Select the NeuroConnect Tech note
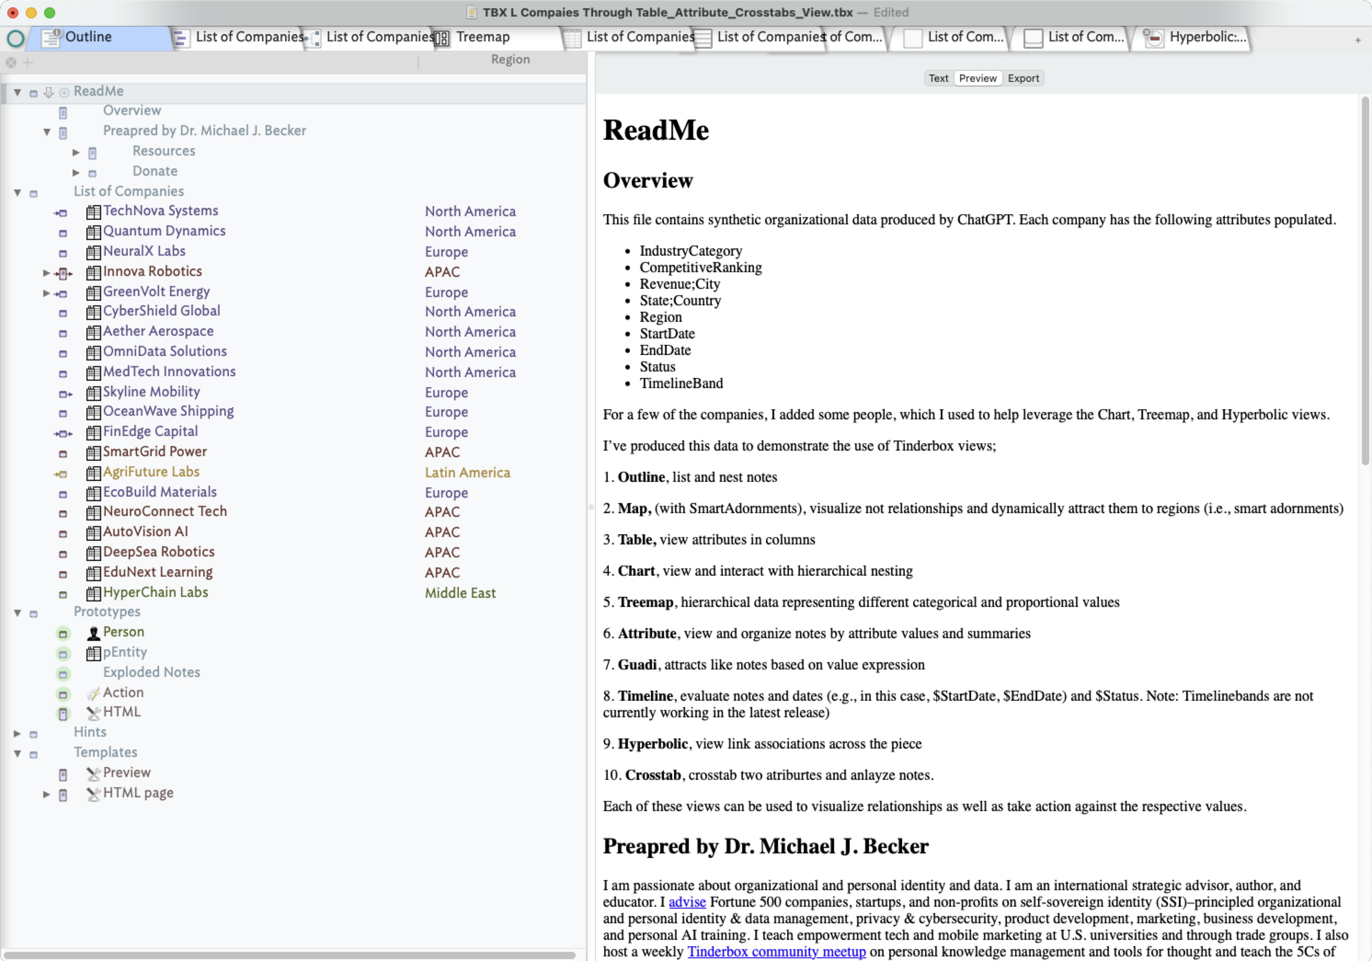 pos(165,512)
